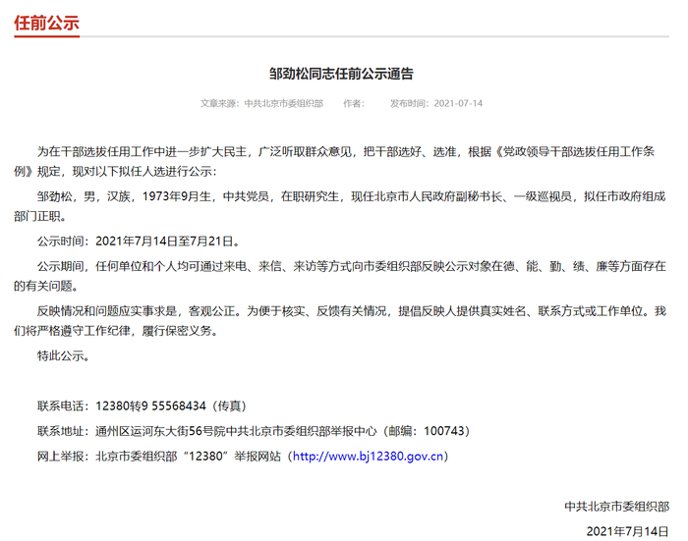Click the author label 作者：

(354, 103)
